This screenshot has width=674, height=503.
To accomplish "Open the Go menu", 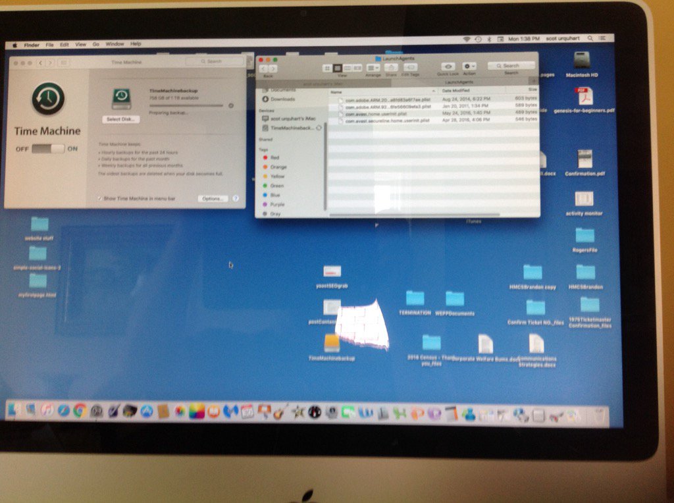I will 96,44.
